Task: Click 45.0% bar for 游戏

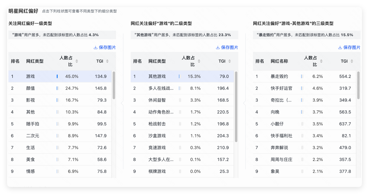Action: click(57, 76)
